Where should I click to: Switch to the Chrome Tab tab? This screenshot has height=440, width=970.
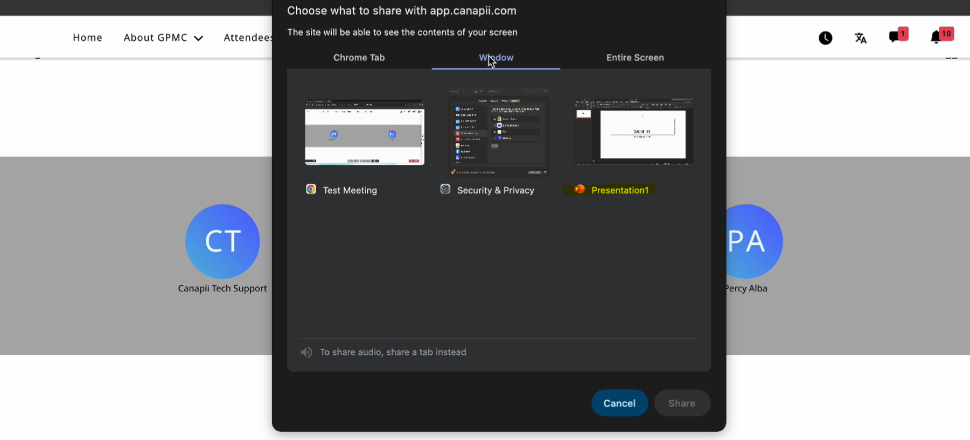click(x=359, y=58)
